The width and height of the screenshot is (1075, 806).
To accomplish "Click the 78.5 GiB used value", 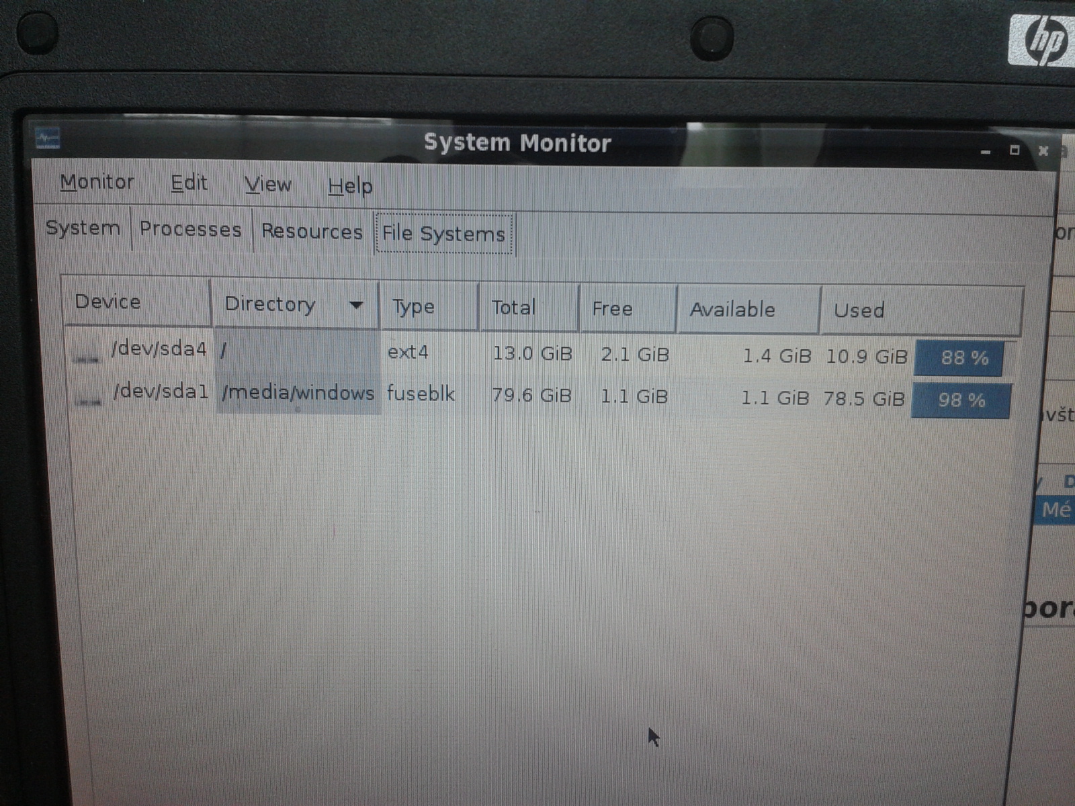I will 864,399.
